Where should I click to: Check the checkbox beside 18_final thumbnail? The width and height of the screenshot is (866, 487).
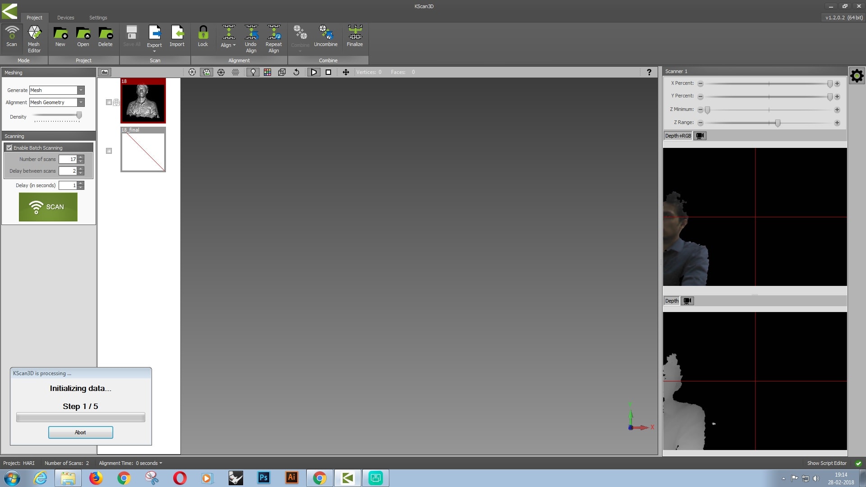point(109,151)
